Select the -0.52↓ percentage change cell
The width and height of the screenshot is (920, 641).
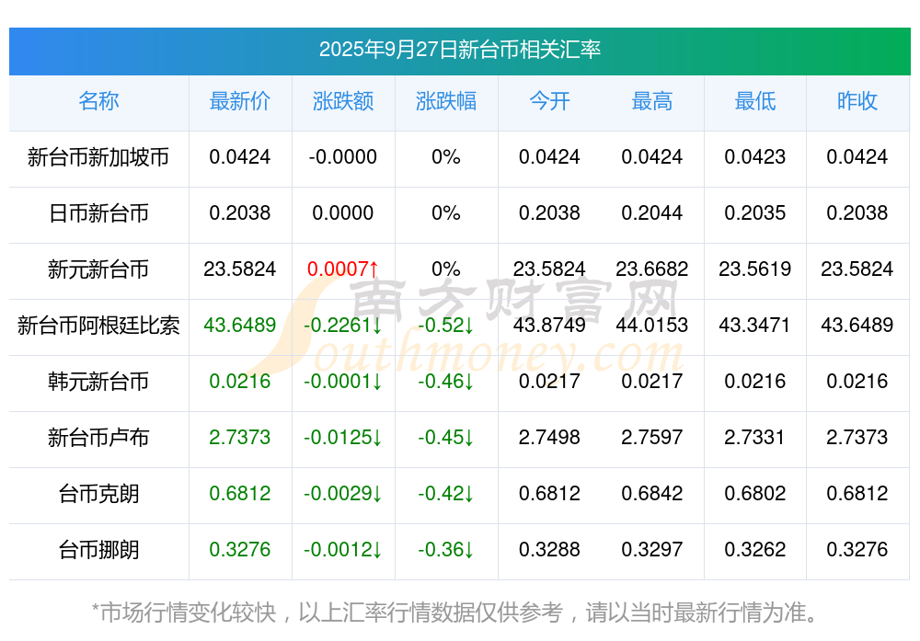[445, 326]
